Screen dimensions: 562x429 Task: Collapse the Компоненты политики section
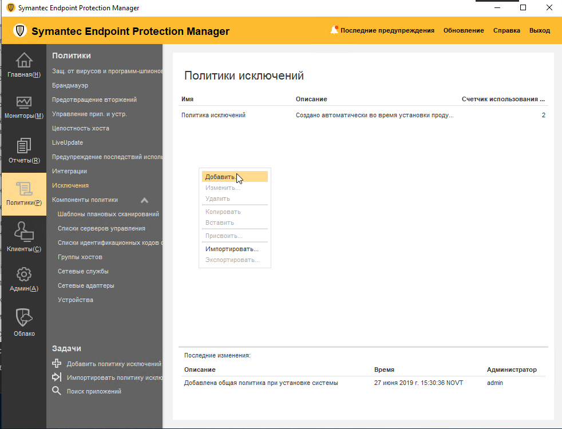pyautogui.click(x=144, y=200)
